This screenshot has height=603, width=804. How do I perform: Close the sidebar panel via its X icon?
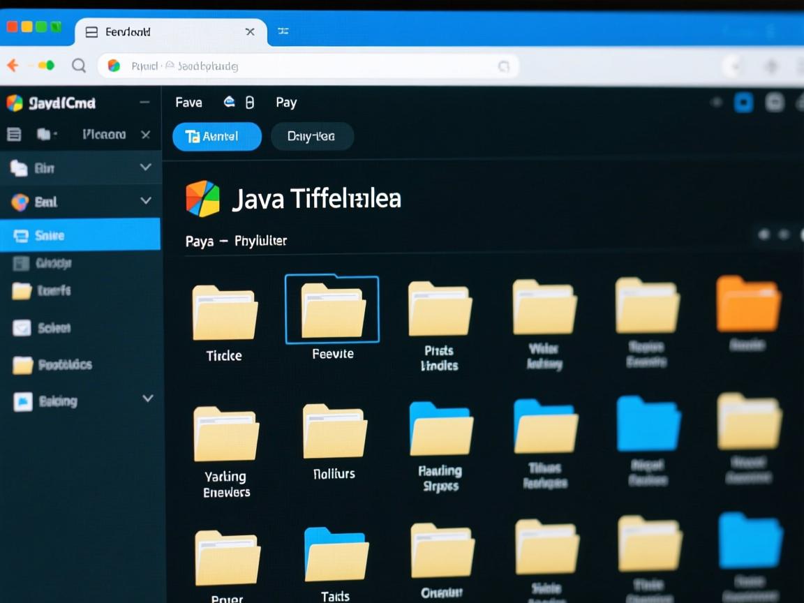(146, 133)
